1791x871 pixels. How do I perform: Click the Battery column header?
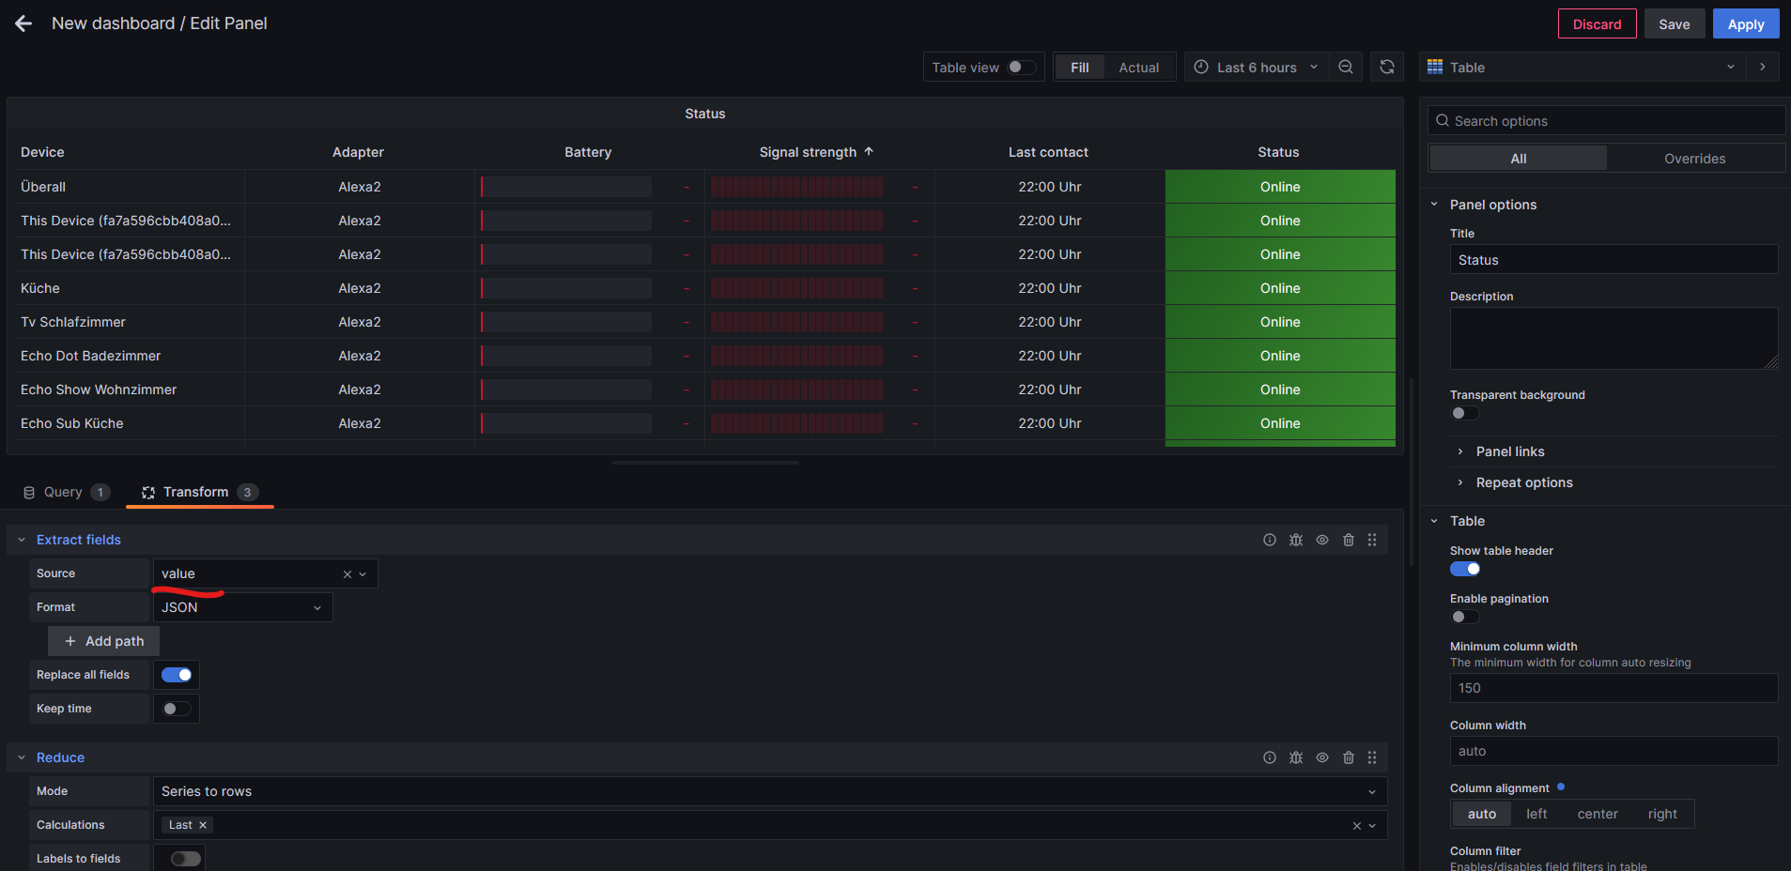pyautogui.click(x=588, y=152)
